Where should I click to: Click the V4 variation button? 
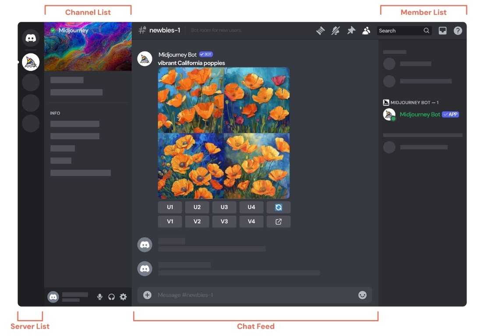coord(251,221)
